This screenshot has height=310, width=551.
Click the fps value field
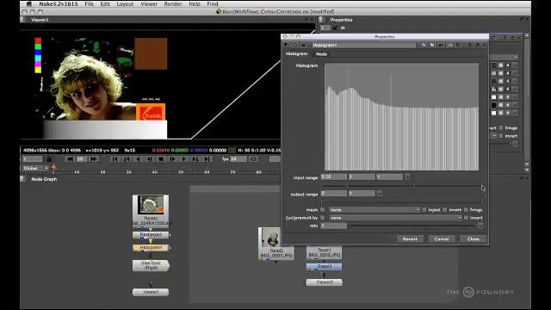(x=238, y=159)
